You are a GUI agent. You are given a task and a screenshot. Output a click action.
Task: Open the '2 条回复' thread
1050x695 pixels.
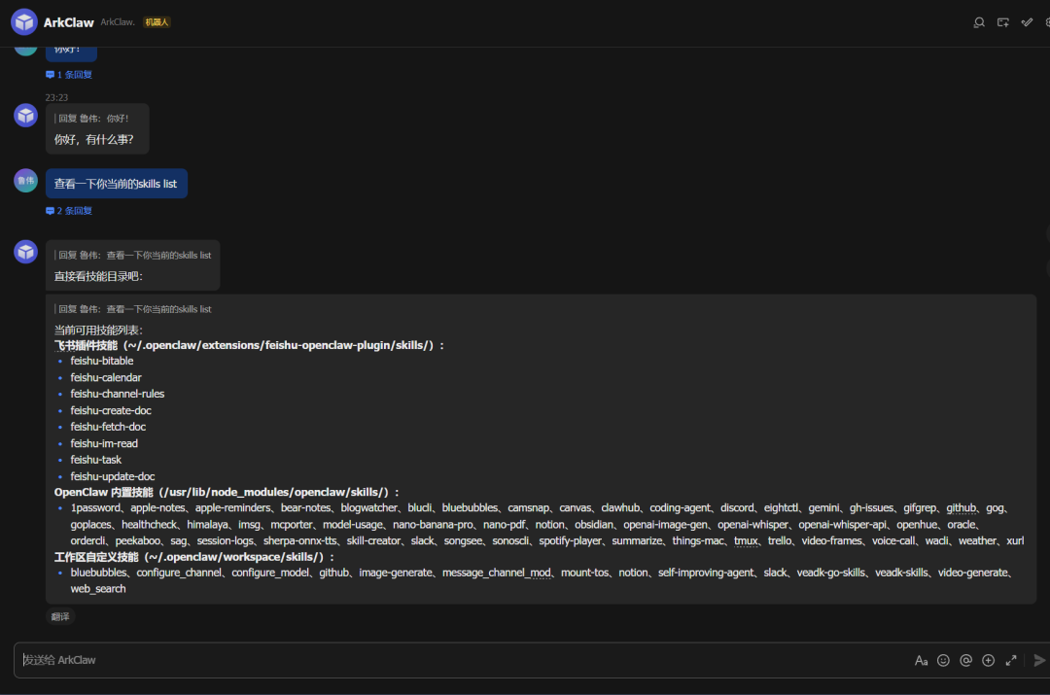click(69, 211)
